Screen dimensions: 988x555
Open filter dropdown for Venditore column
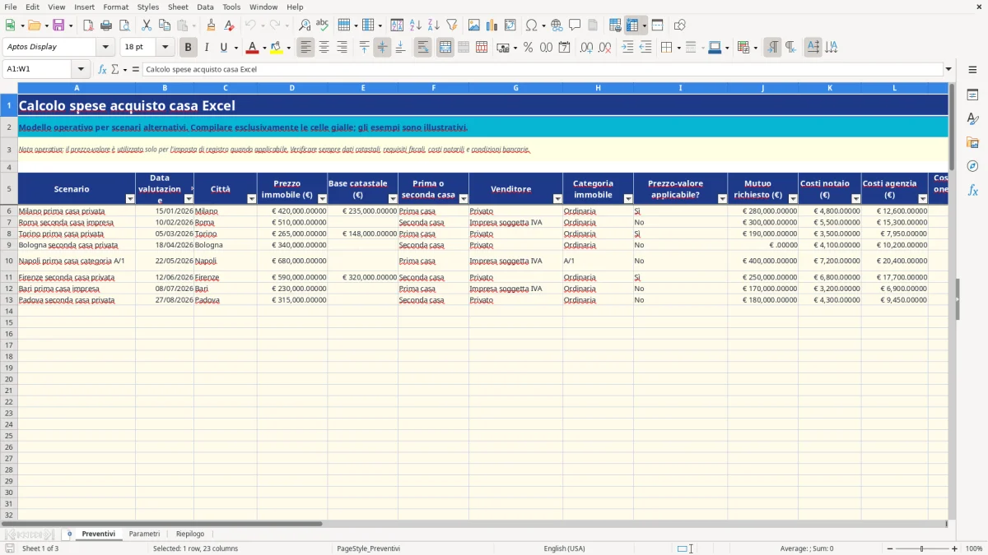tap(557, 199)
